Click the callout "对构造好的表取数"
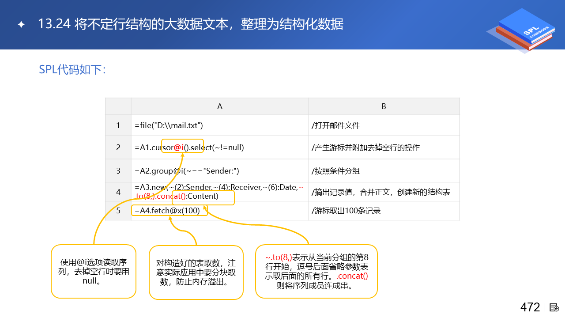This screenshot has height=318, width=565. click(196, 272)
